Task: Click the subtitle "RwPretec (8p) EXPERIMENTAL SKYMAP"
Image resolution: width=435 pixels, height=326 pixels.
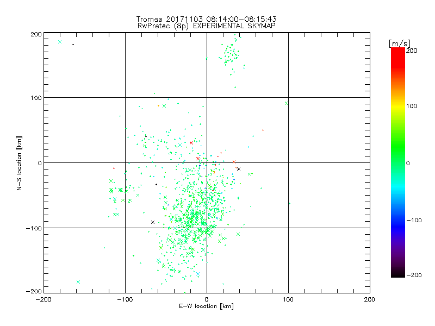Action: [207, 26]
